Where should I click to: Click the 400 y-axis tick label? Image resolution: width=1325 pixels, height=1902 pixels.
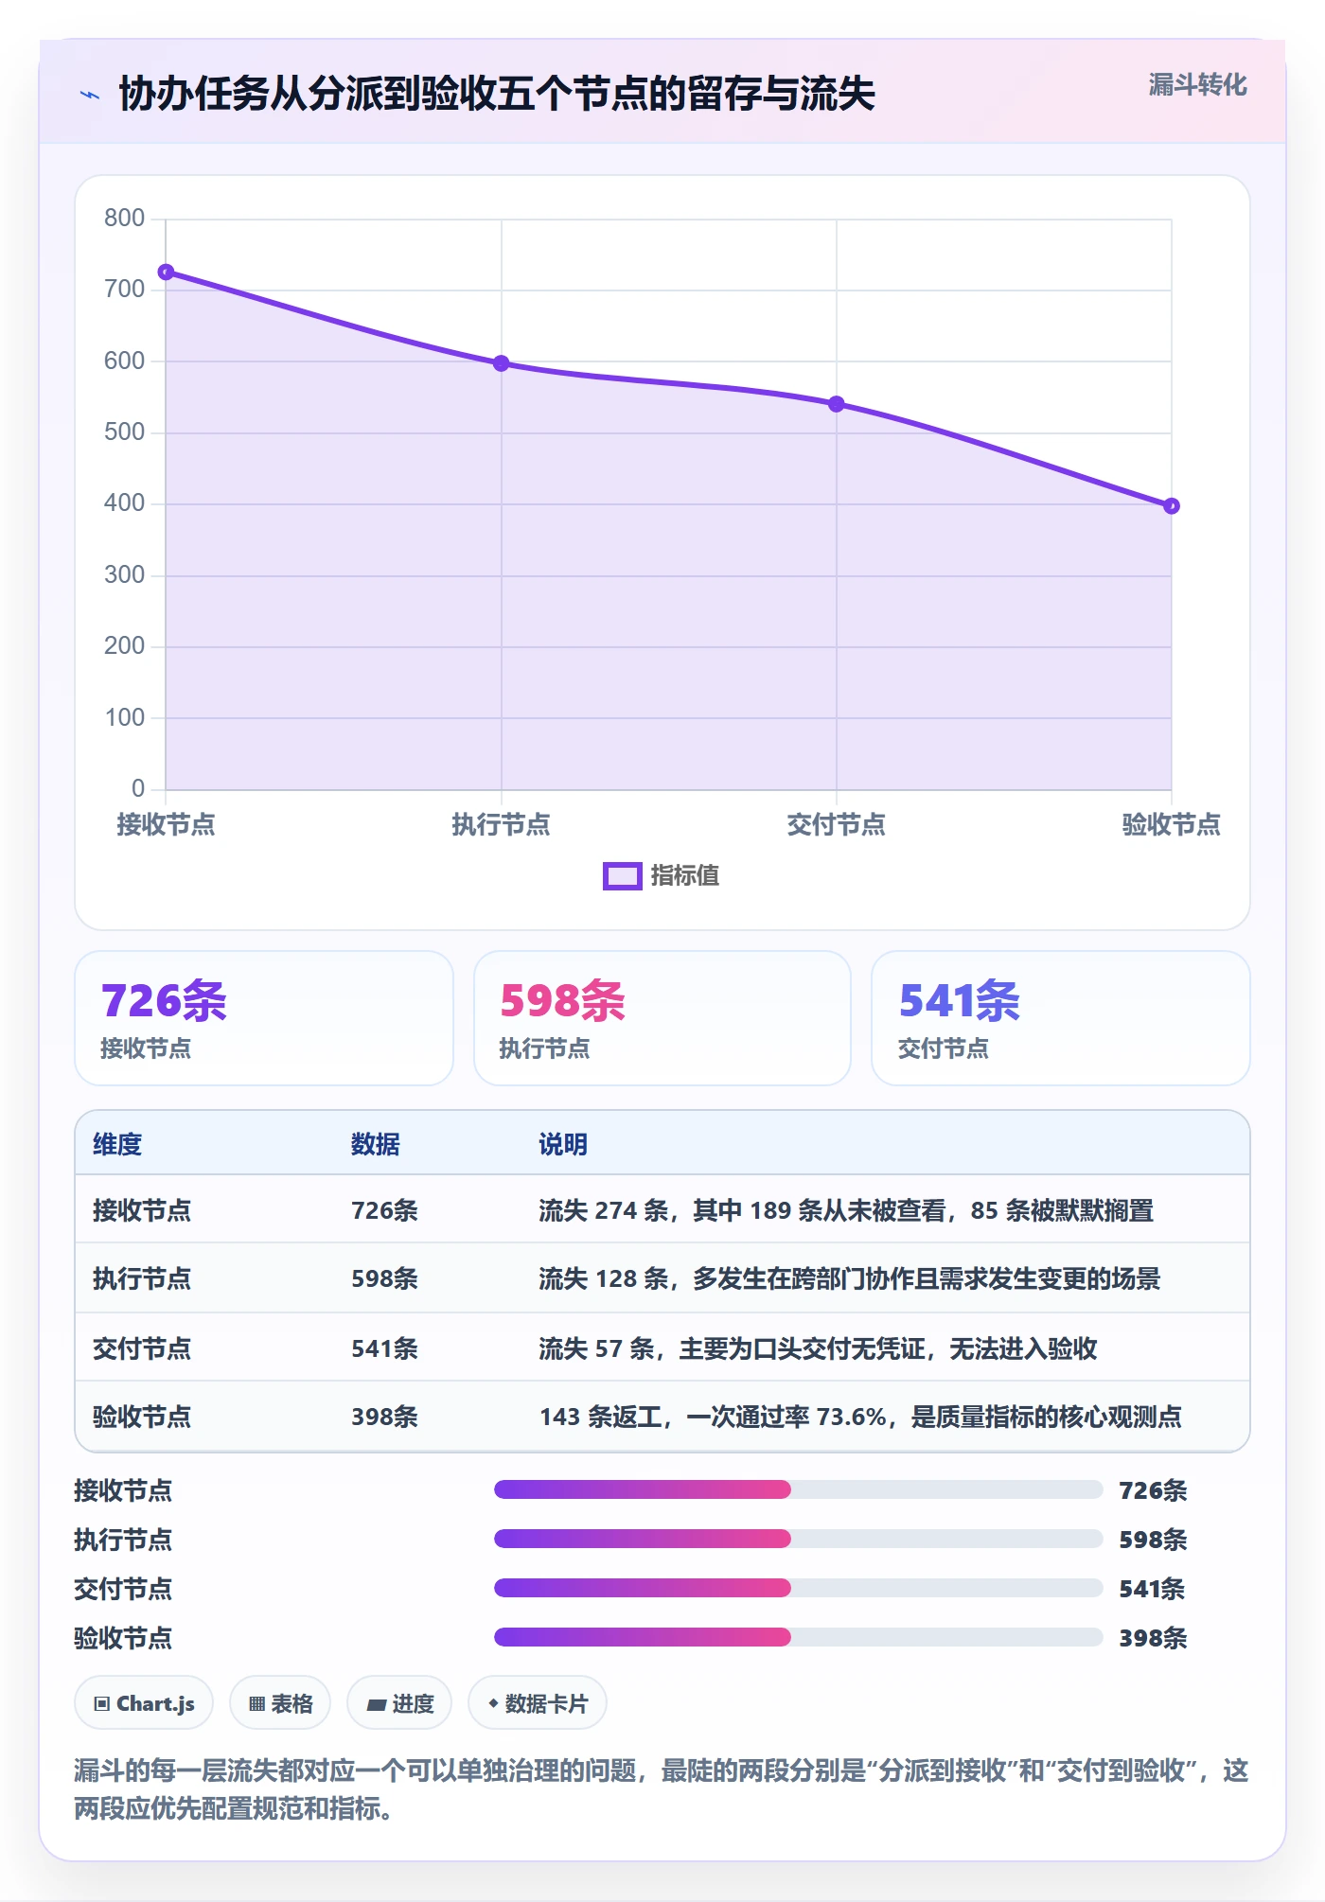tap(124, 503)
